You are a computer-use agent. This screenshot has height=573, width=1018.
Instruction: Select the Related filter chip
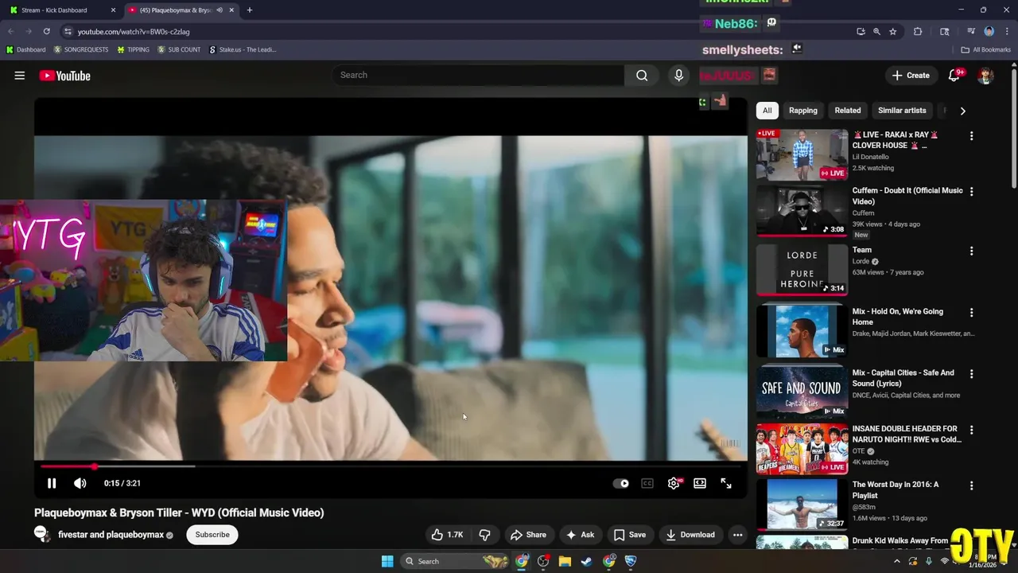[x=848, y=111]
